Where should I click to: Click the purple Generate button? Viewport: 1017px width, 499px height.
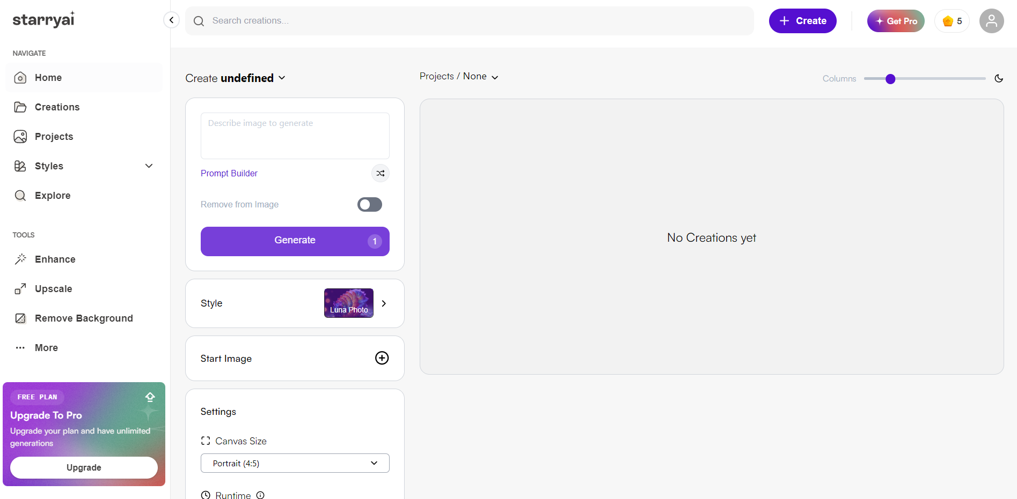click(x=295, y=241)
